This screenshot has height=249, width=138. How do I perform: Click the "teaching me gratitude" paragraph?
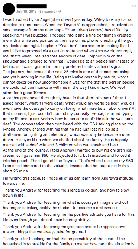[x=64, y=229]
